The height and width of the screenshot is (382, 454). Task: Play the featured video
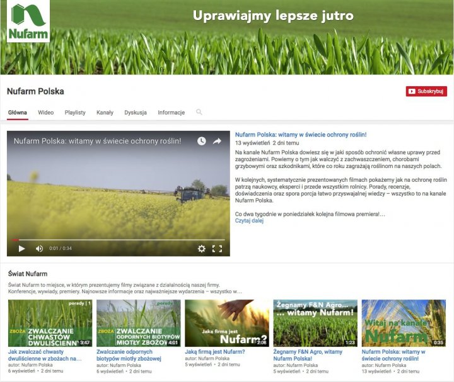tap(21, 249)
